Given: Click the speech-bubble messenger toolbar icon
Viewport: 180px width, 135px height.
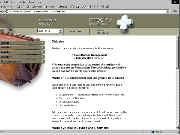Looking at the screenshot, I should pos(94,7).
